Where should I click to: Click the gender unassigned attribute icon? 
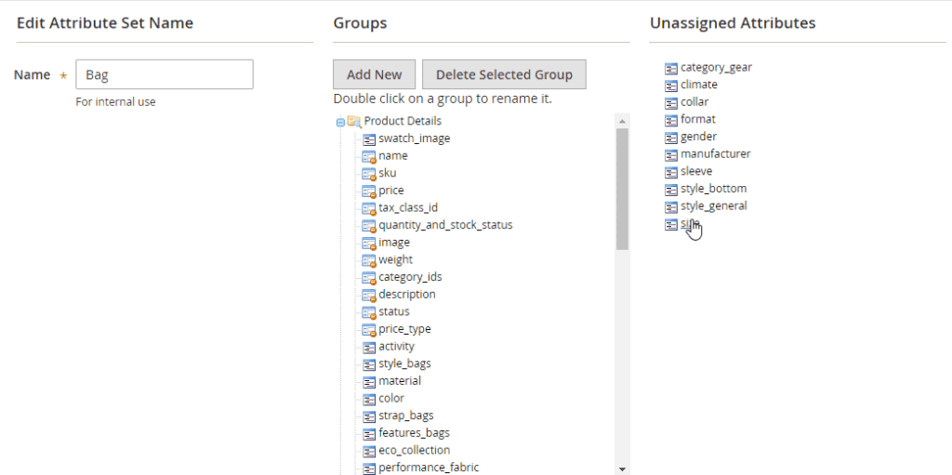[x=671, y=138]
